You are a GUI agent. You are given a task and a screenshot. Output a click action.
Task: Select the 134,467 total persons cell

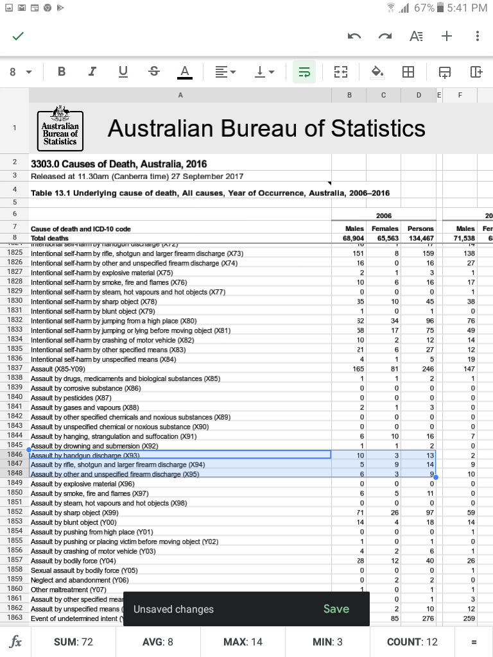(x=419, y=238)
